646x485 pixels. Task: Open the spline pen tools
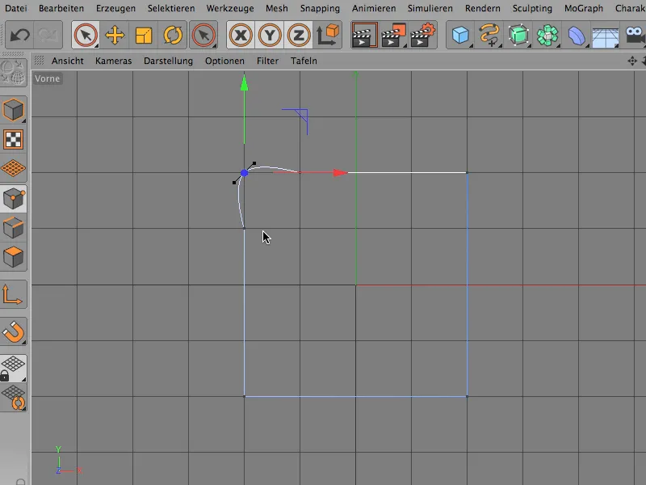click(x=489, y=35)
